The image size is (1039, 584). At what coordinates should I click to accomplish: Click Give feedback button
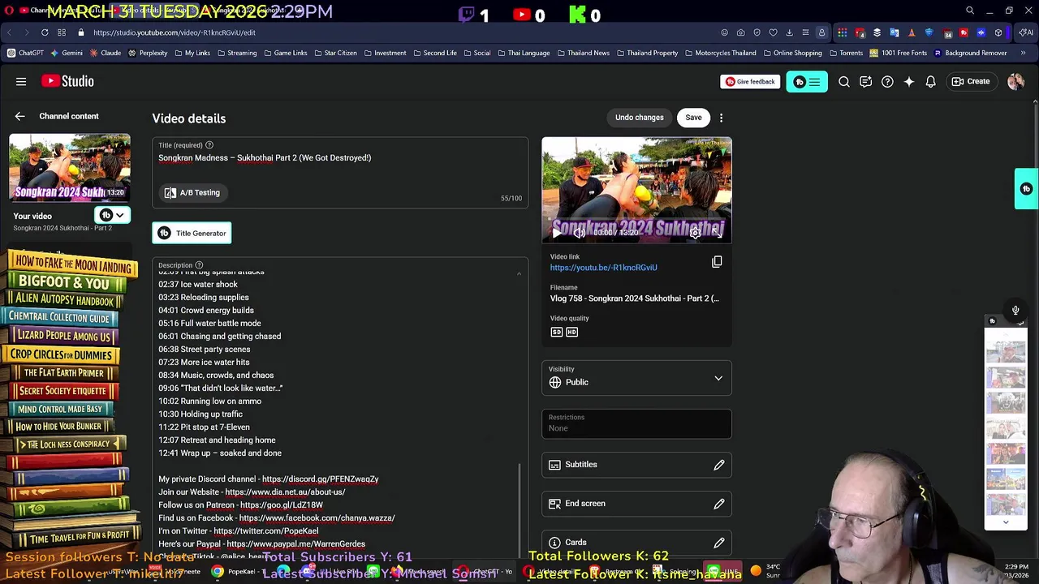tap(750, 81)
